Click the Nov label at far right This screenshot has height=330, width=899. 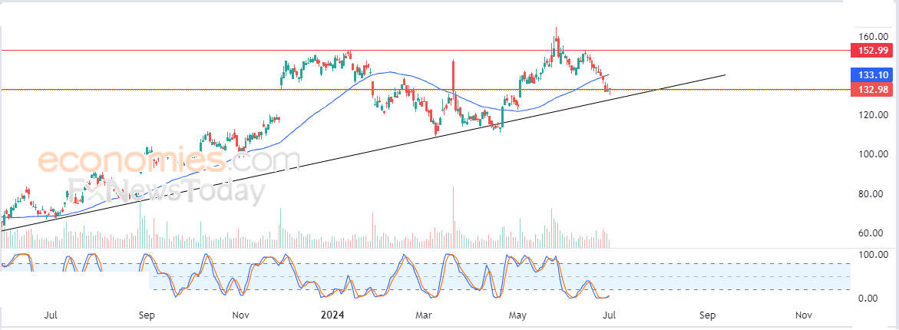click(805, 315)
